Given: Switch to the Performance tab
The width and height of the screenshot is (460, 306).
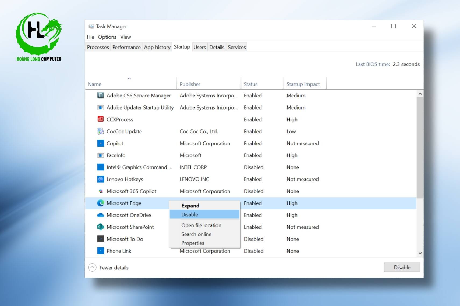Looking at the screenshot, I should coord(126,47).
